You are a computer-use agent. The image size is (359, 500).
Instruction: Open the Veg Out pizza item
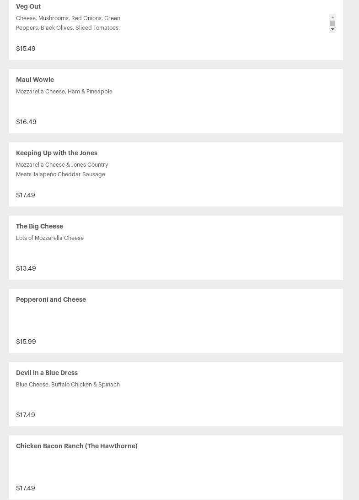tap(28, 6)
